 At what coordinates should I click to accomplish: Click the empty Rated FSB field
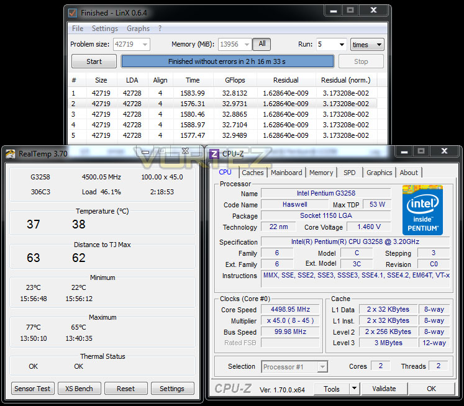point(290,343)
